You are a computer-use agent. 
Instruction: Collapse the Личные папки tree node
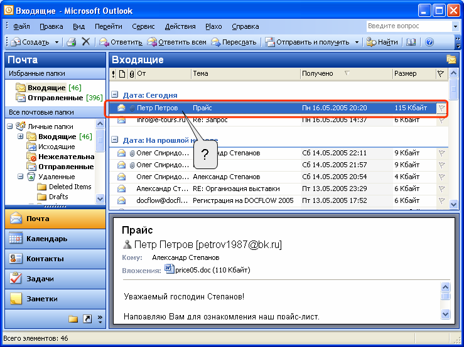pyautogui.click(x=10, y=127)
